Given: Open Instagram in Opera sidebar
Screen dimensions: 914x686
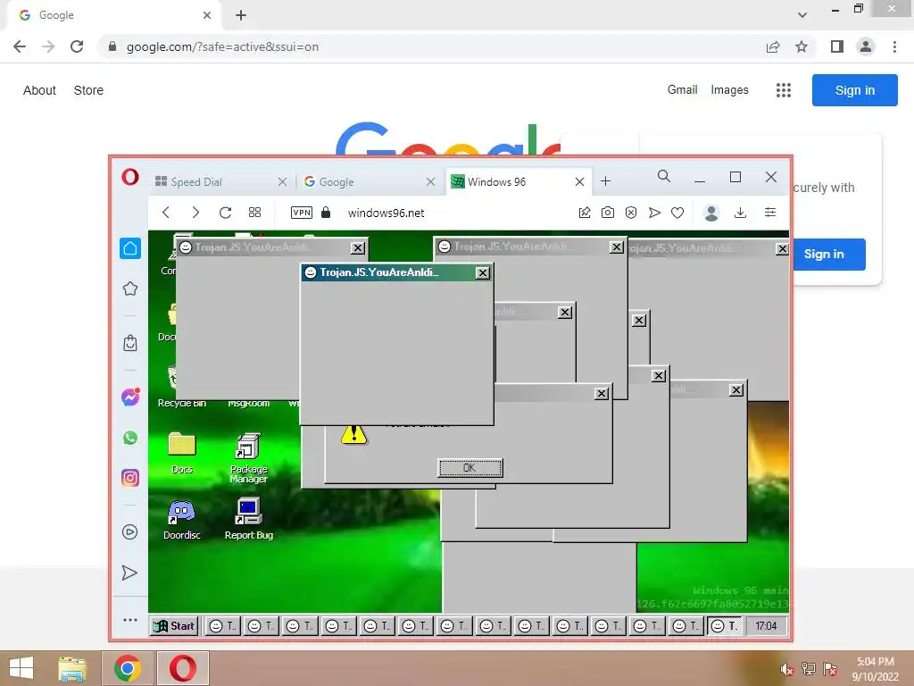Looking at the screenshot, I should pos(130,478).
